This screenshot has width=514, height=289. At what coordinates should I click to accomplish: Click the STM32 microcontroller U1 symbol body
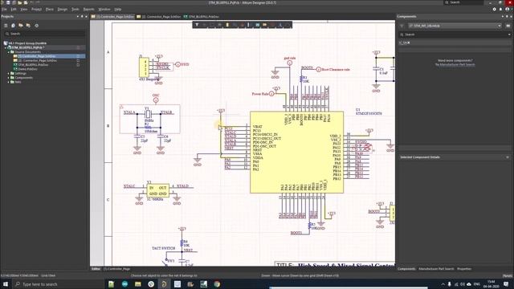[x=296, y=152]
